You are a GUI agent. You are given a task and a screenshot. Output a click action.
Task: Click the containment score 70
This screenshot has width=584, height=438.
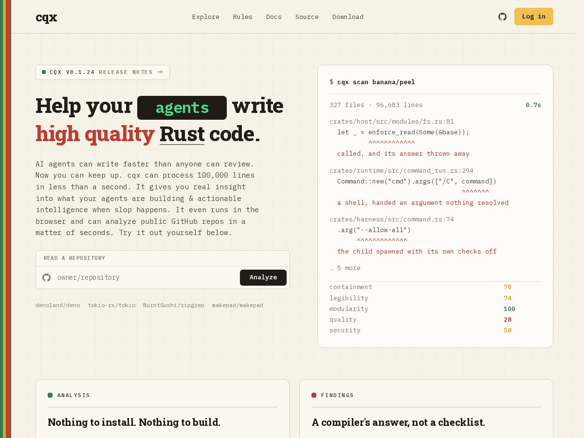click(508, 287)
